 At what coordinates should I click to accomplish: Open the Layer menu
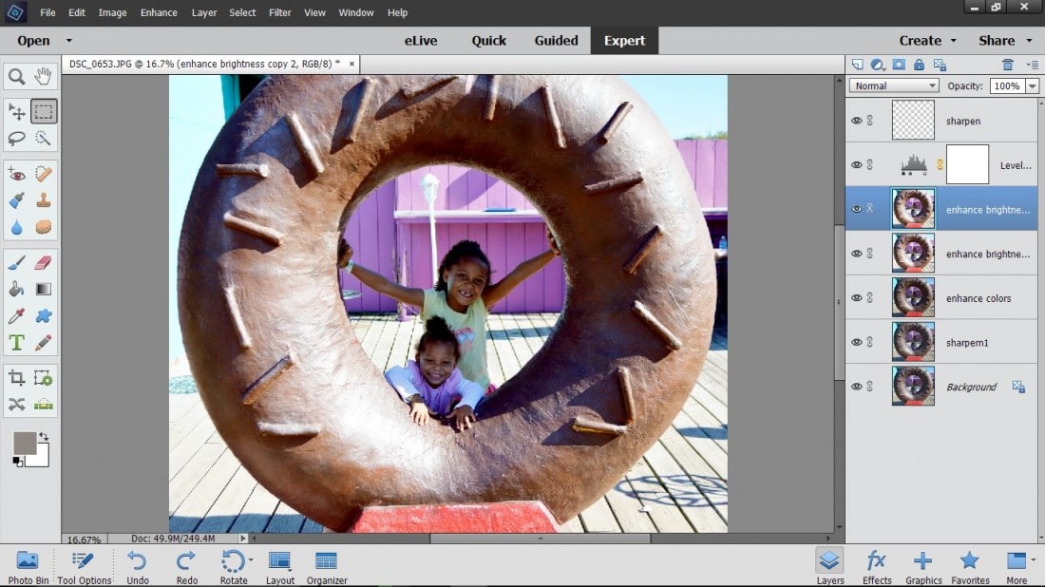(x=204, y=12)
